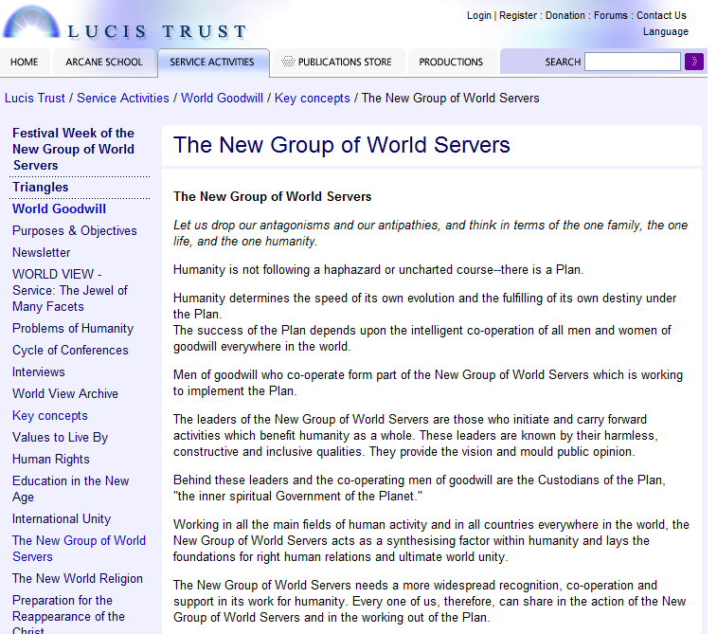Focus the Search text field
The image size is (717, 634).
click(633, 62)
